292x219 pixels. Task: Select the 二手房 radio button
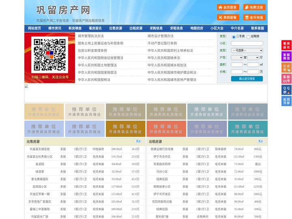pyautogui.click(x=234, y=37)
